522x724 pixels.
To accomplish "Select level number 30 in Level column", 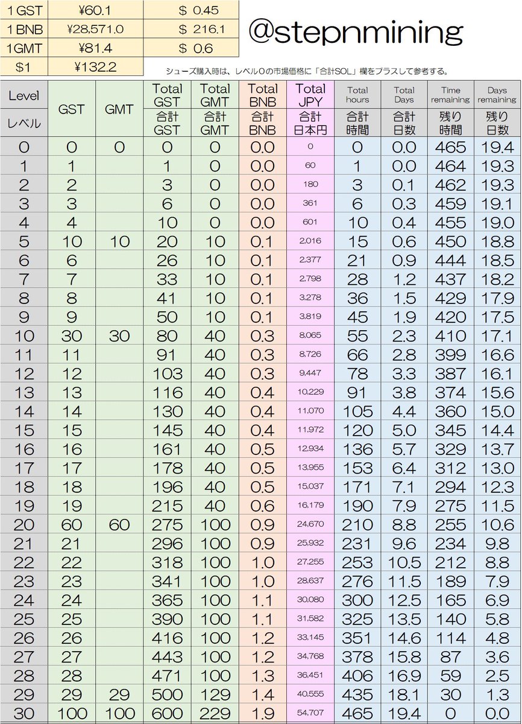I will coord(24,714).
